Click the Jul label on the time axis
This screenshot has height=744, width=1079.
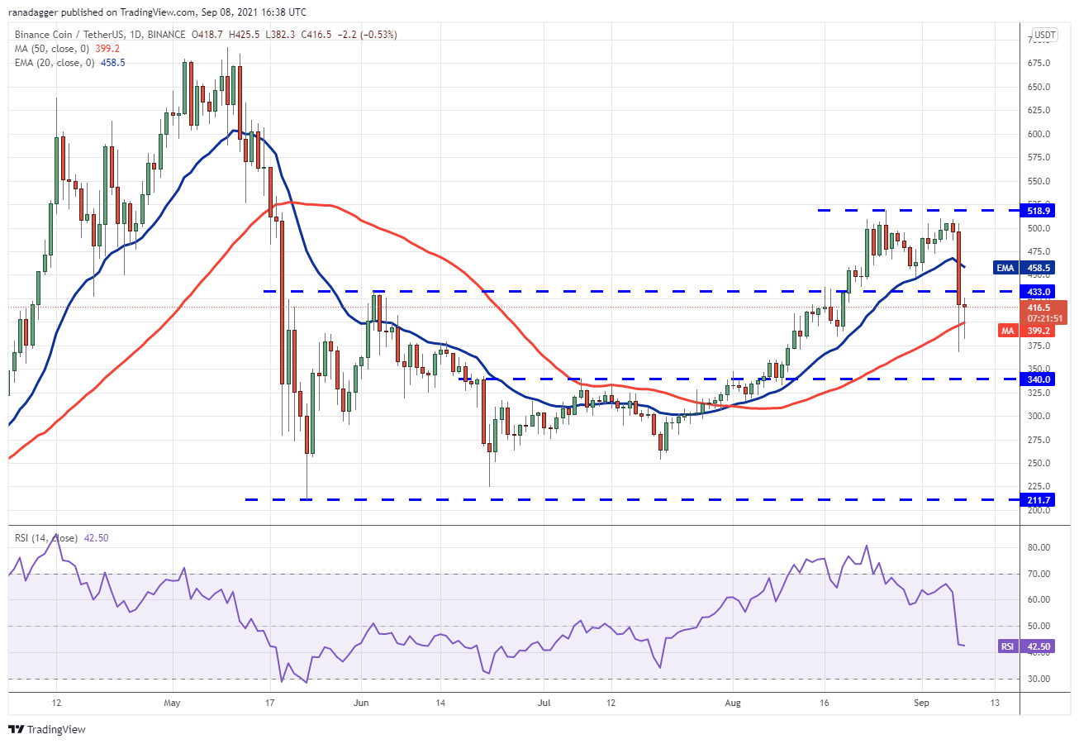pos(544,703)
